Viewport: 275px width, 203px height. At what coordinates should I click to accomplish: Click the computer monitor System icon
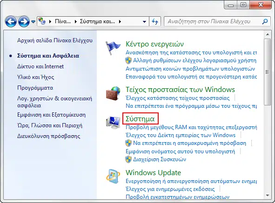[x=113, y=123]
